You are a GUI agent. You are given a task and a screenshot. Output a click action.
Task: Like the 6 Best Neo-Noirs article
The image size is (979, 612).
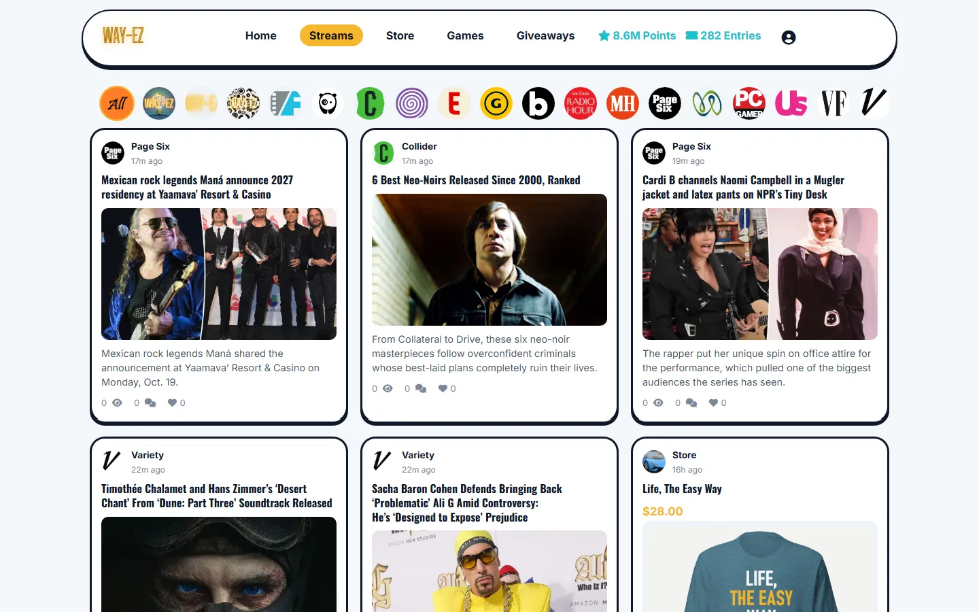pyautogui.click(x=443, y=389)
